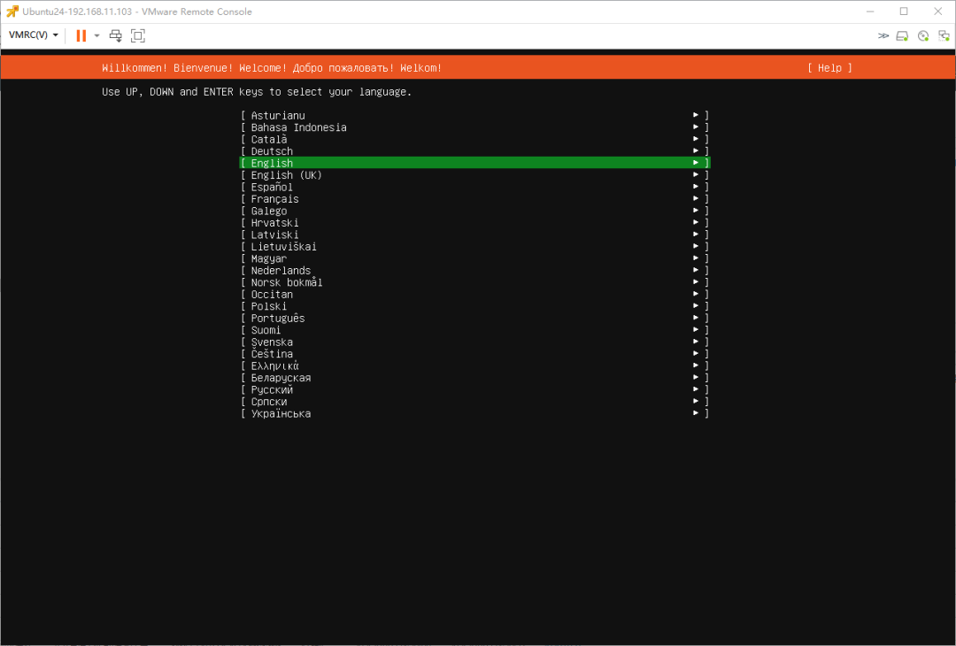This screenshot has height=646, width=956.
Task: Open the network adapter device icon
Action: (944, 36)
